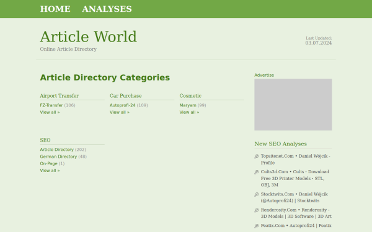Go to the ANALYSES menu item
The height and width of the screenshot is (232, 372).
[107, 9]
